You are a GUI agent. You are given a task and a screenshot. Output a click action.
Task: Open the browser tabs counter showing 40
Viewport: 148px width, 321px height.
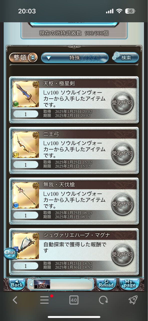click(x=74, y=300)
